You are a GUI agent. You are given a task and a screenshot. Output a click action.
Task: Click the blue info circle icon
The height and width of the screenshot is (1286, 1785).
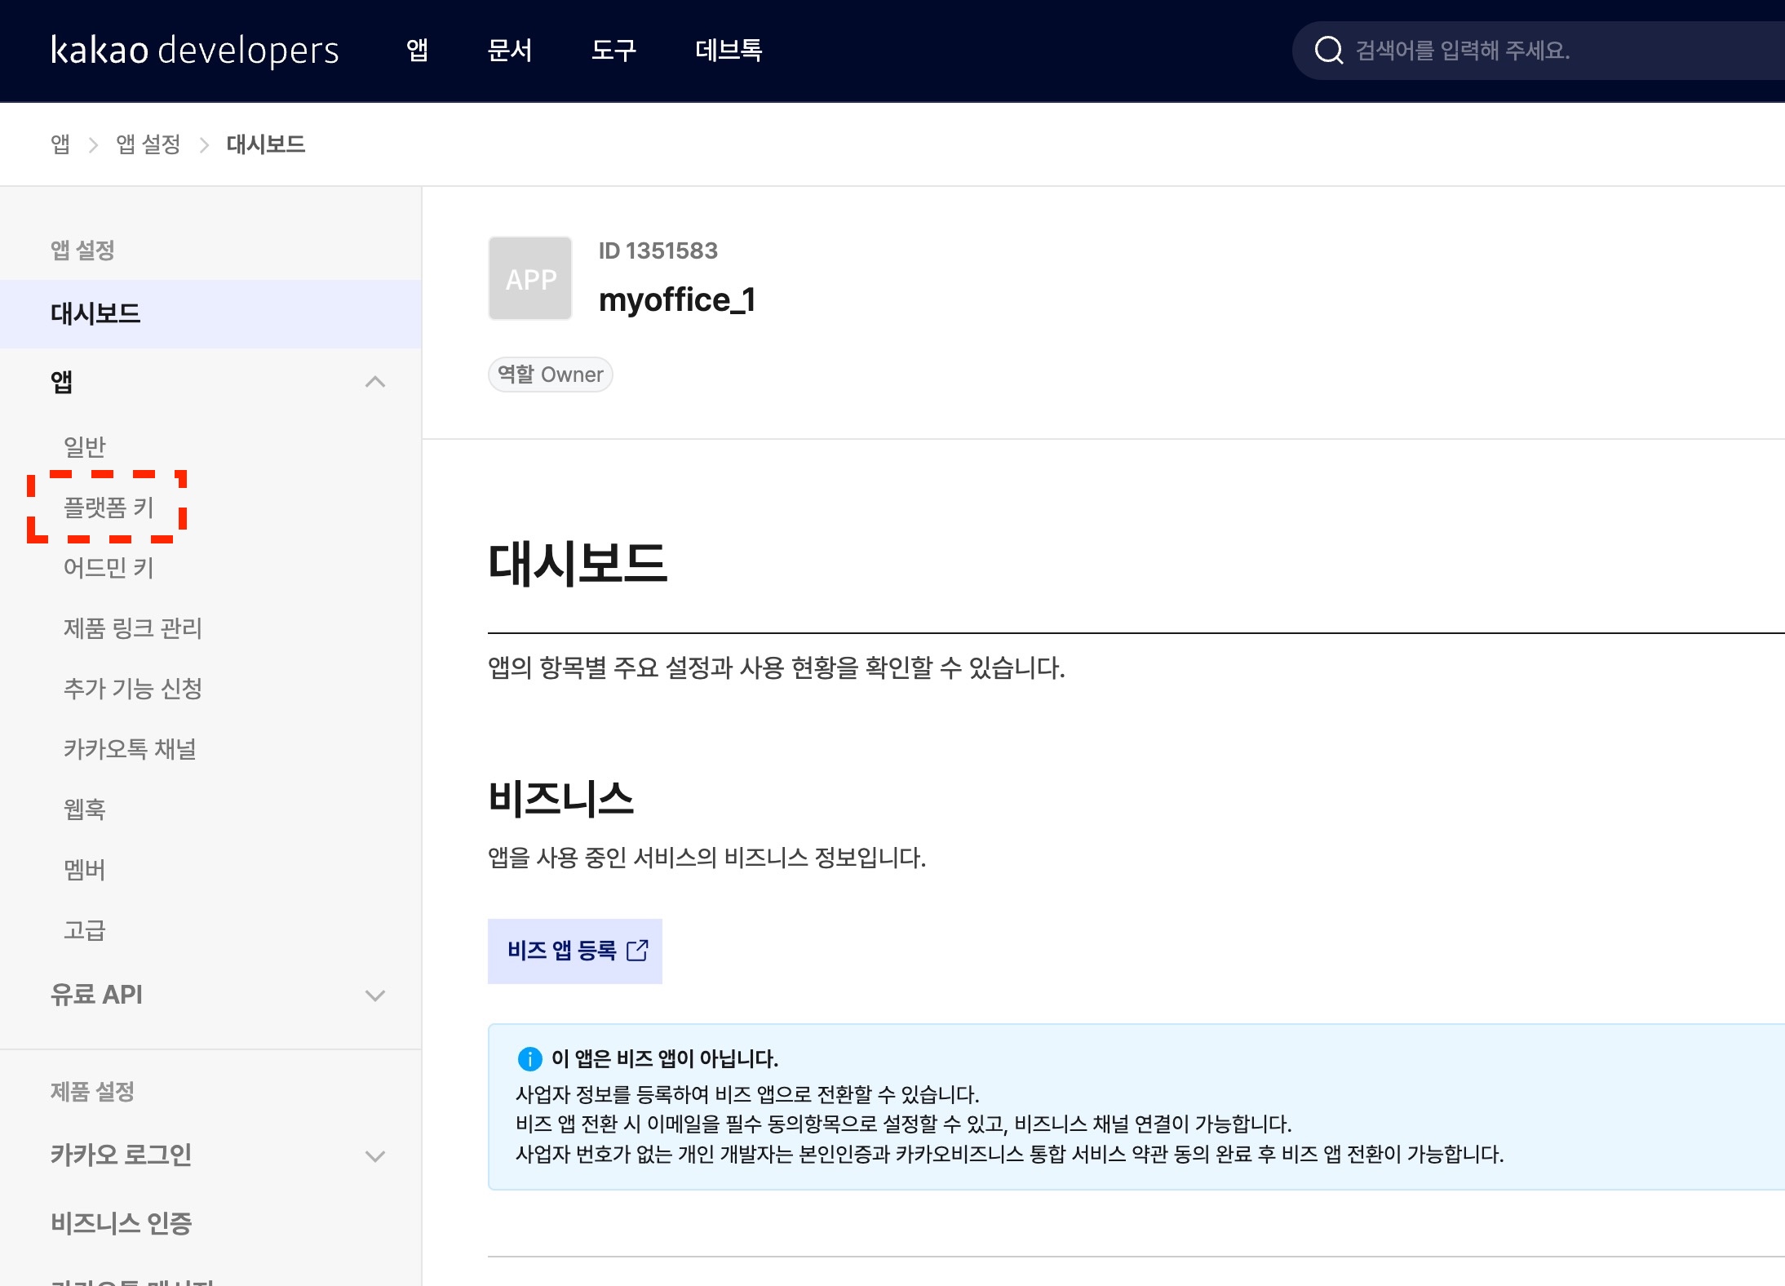[529, 1059]
